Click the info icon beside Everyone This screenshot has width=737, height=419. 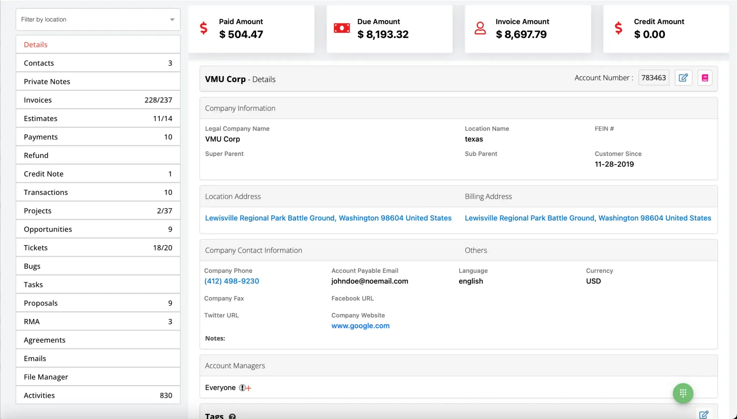242,388
